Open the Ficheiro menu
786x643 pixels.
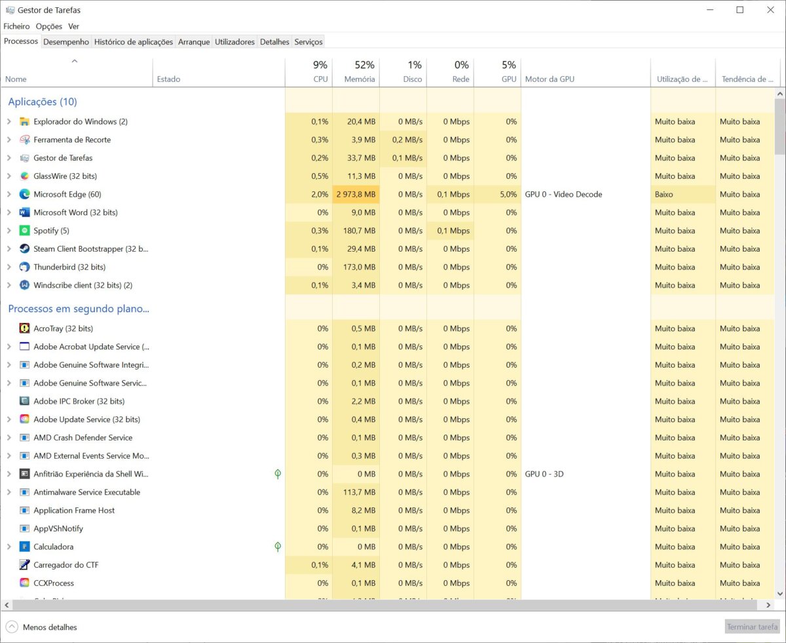pos(16,26)
